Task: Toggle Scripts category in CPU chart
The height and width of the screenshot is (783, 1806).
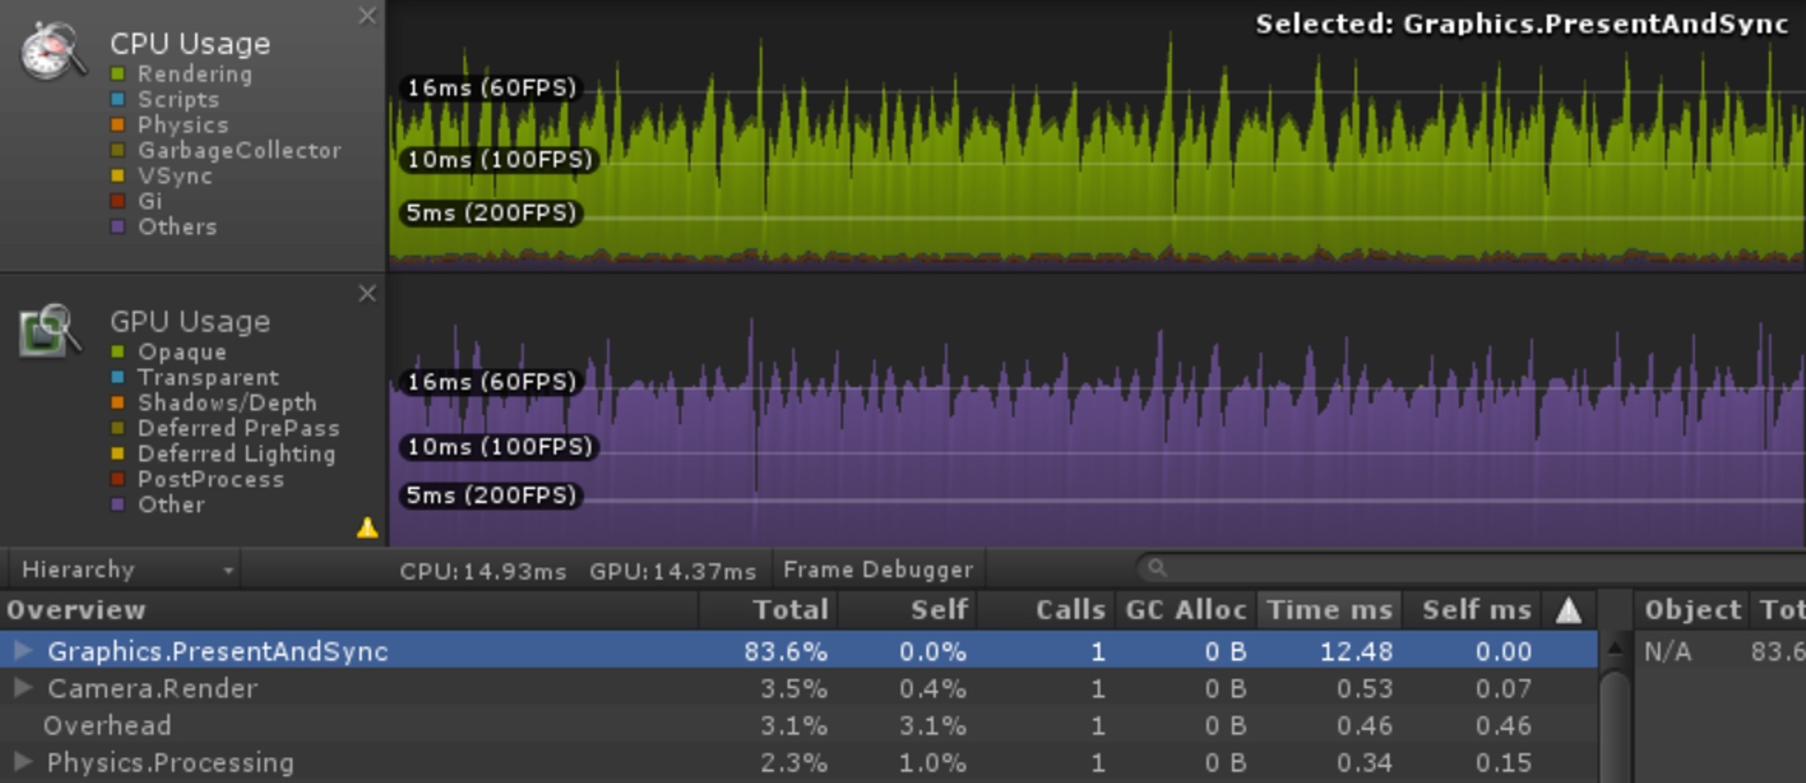Action: click(x=118, y=99)
